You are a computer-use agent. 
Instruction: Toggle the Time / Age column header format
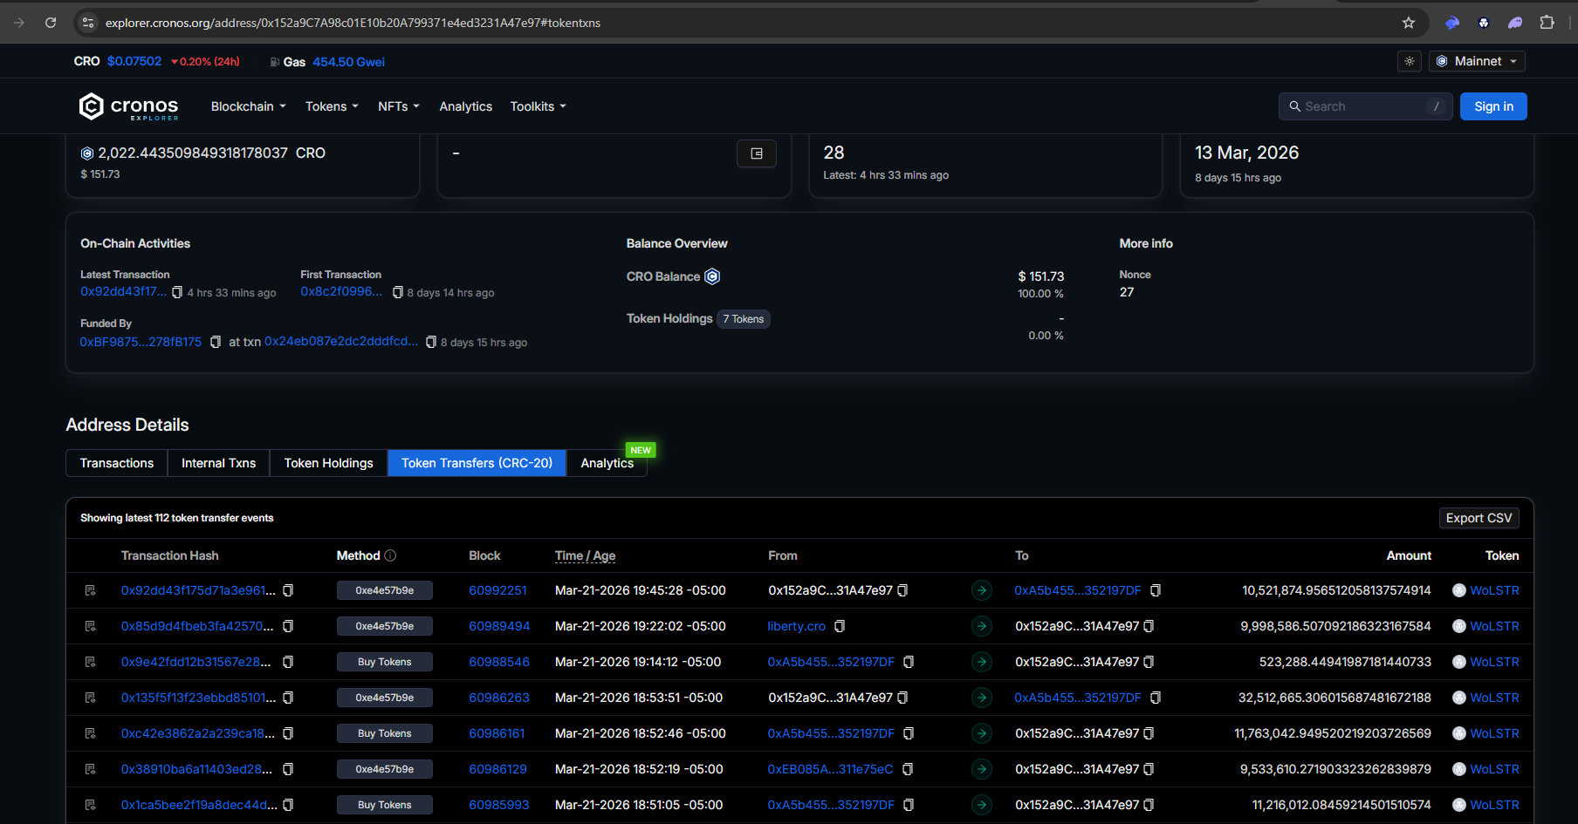pyautogui.click(x=585, y=555)
